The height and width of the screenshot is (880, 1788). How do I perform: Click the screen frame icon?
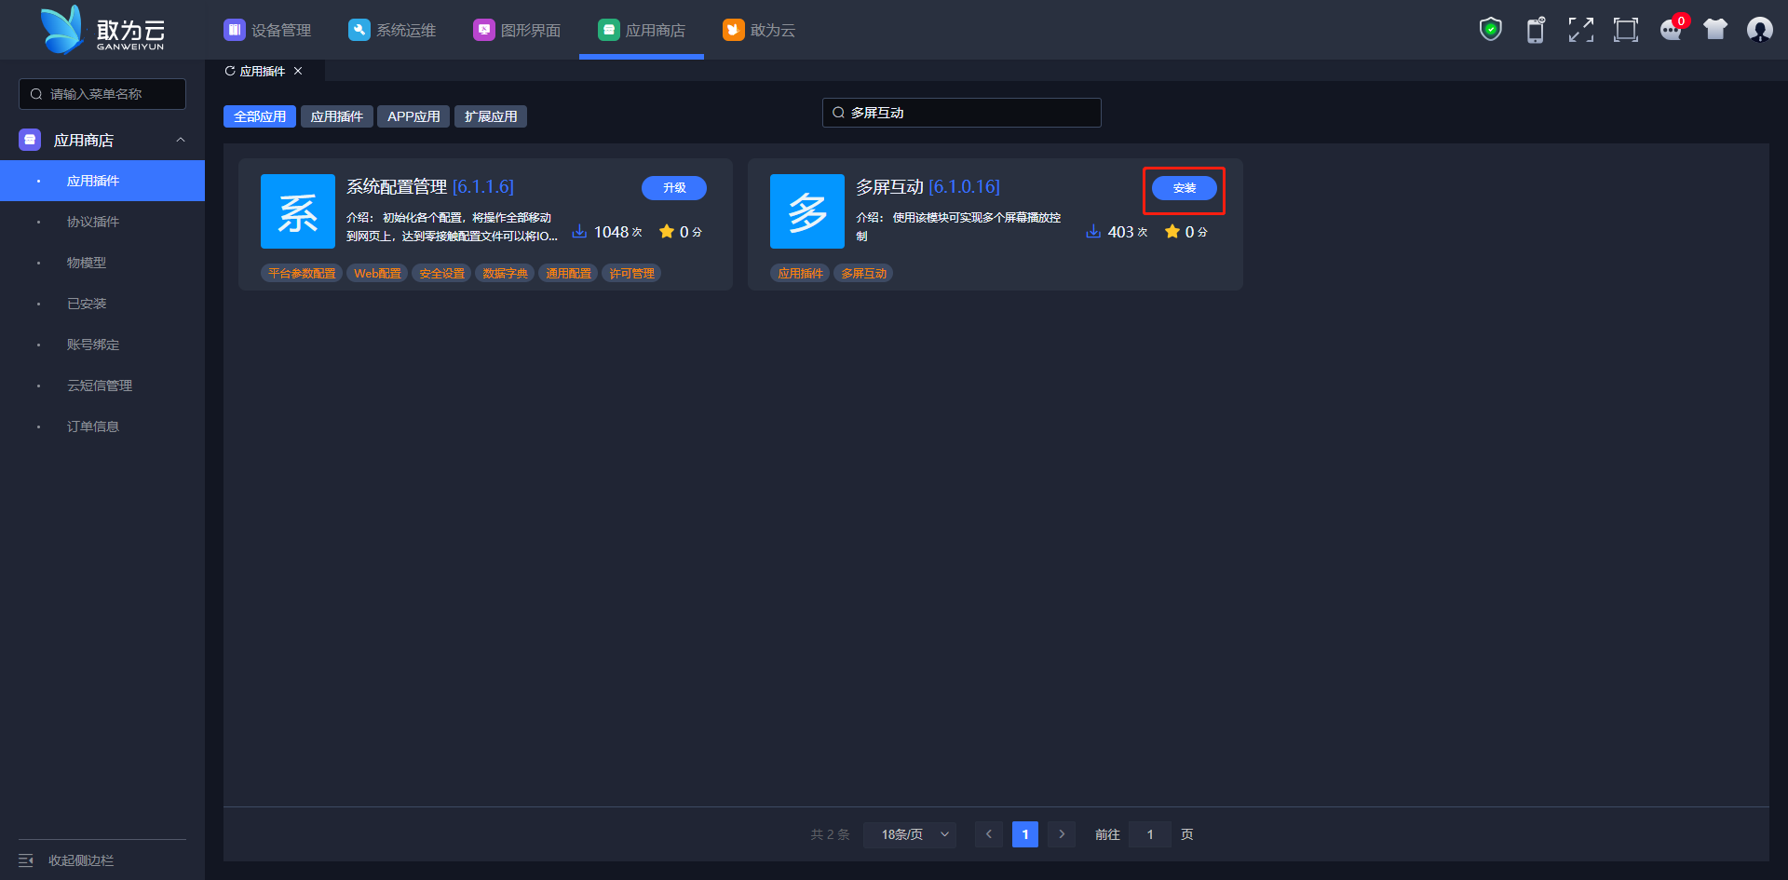tap(1626, 30)
